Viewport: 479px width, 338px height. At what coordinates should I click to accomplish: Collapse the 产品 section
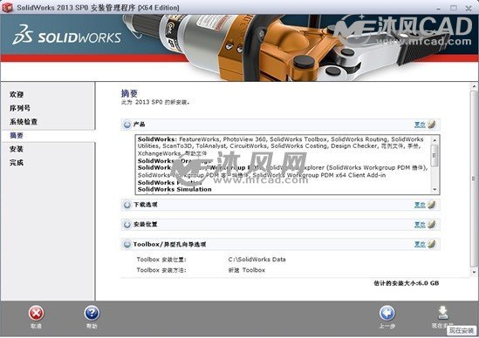click(x=127, y=125)
